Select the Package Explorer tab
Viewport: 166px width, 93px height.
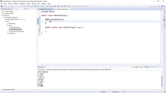pos(7,9)
